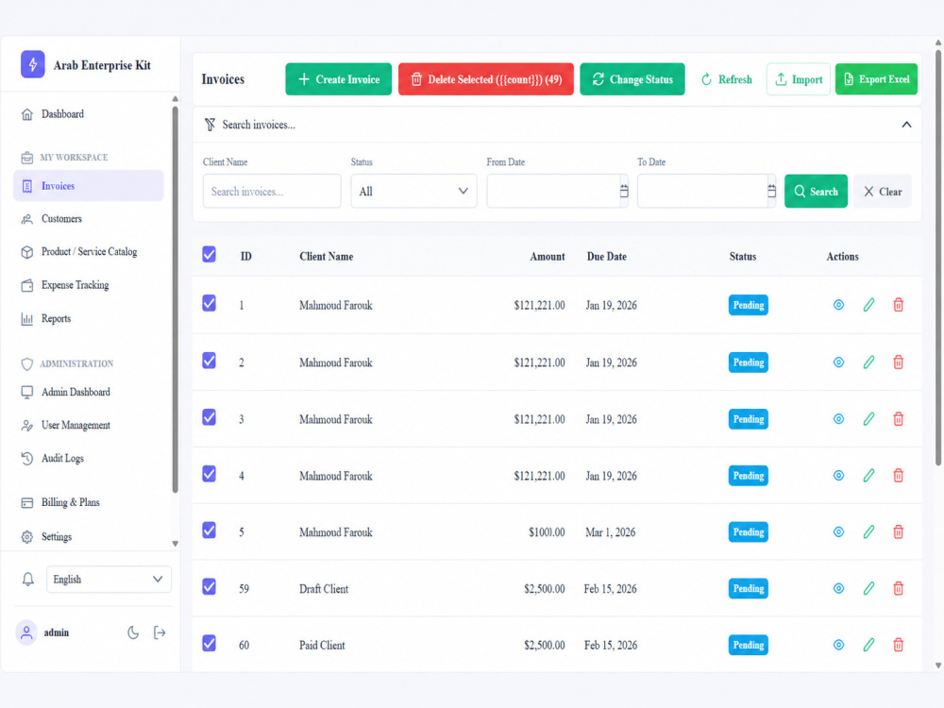
Task: Uncheck the checkbox for invoice 60
Action: click(x=209, y=643)
